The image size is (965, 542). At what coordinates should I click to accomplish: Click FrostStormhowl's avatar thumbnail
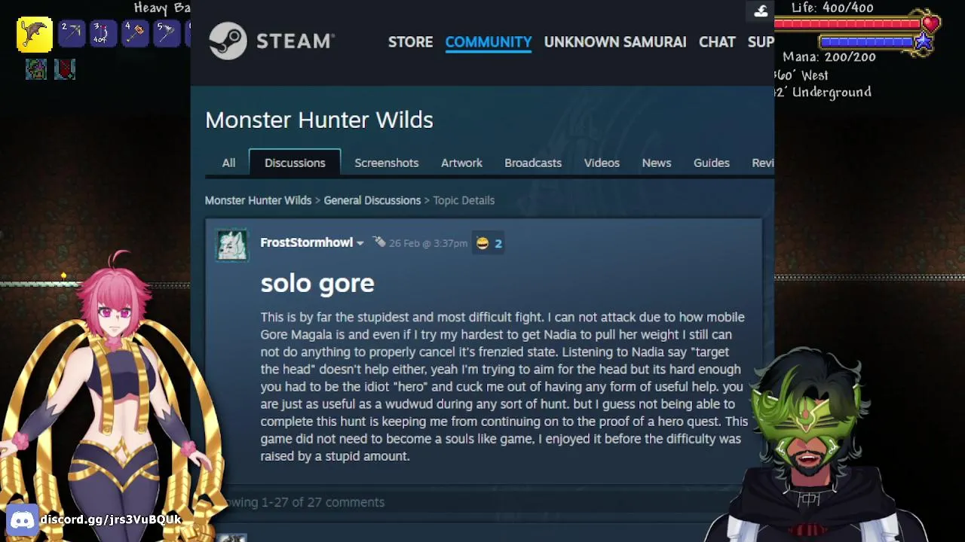click(232, 244)
